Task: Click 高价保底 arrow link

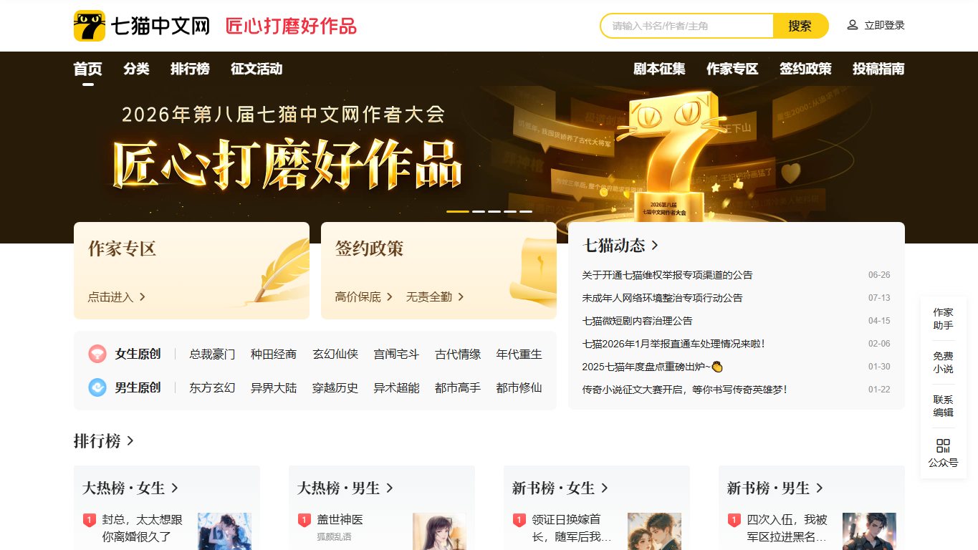Action: pyautogui.click(x=364, y=296)
